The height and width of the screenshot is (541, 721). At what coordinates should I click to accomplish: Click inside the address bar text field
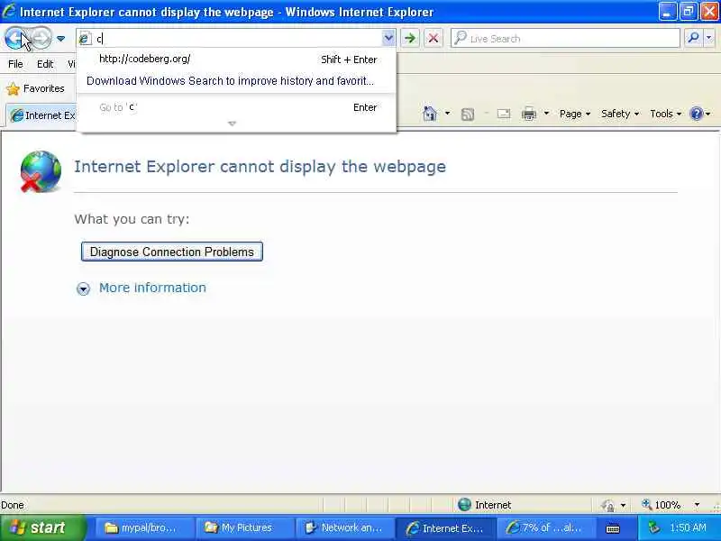tap(237, 39)
